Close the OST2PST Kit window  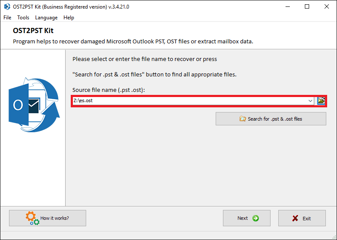click(326, 7)
